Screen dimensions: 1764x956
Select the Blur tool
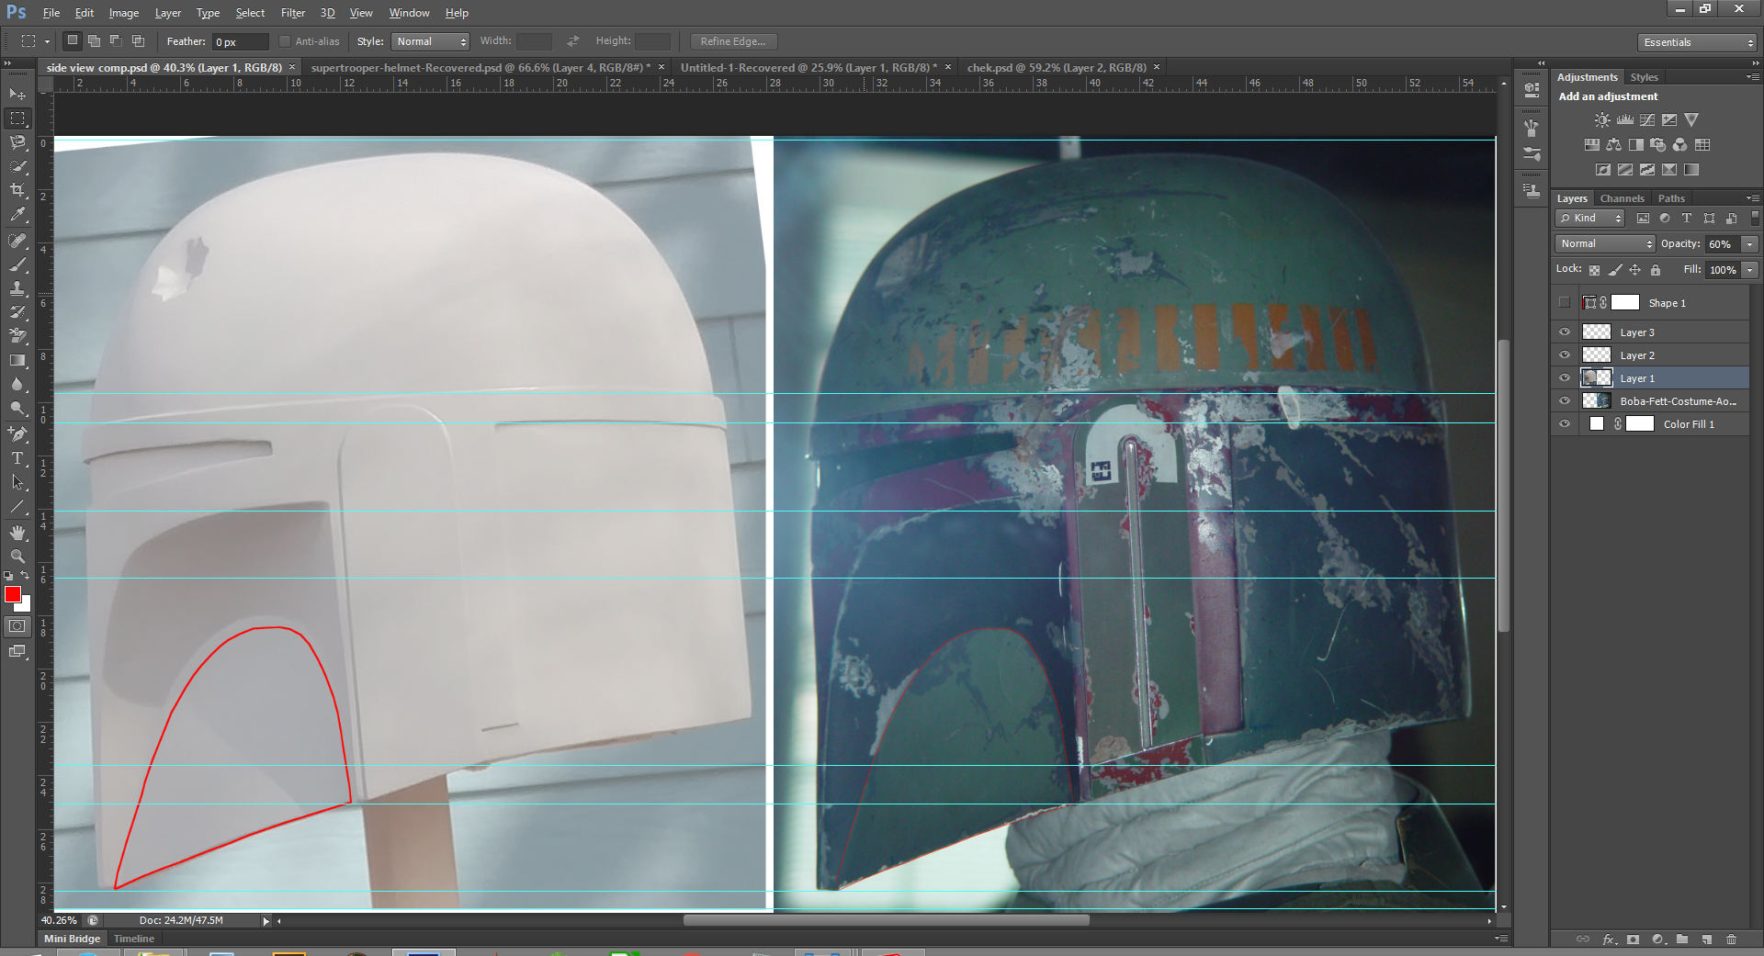click(17, 384)
